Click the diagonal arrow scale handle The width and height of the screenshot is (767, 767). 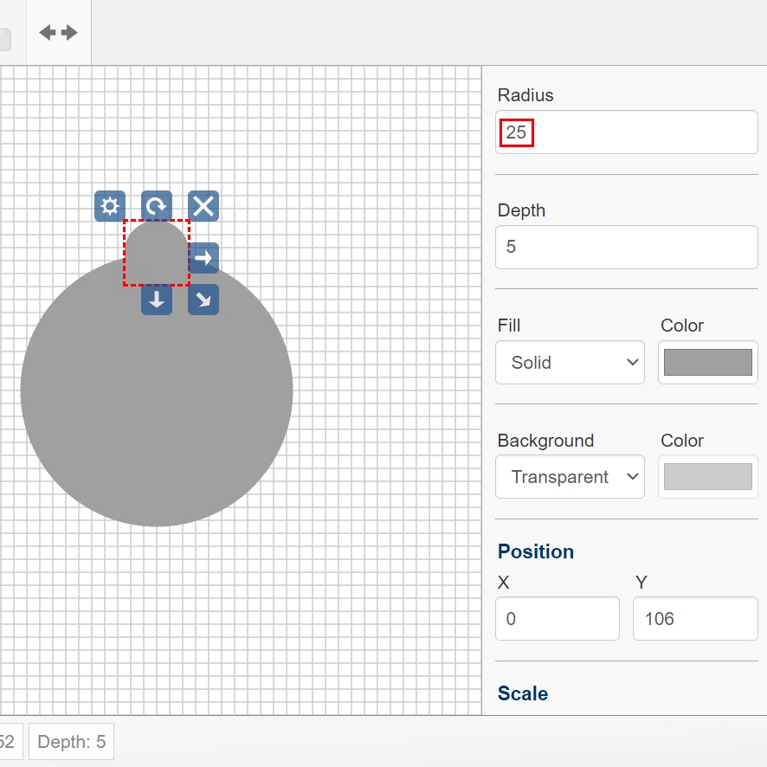[203, 300]
